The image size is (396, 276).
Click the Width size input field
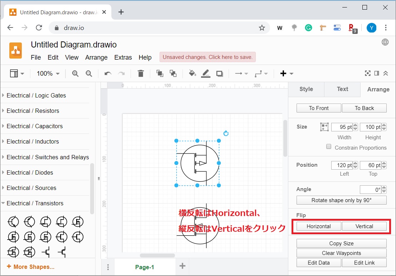pos(341,127)
